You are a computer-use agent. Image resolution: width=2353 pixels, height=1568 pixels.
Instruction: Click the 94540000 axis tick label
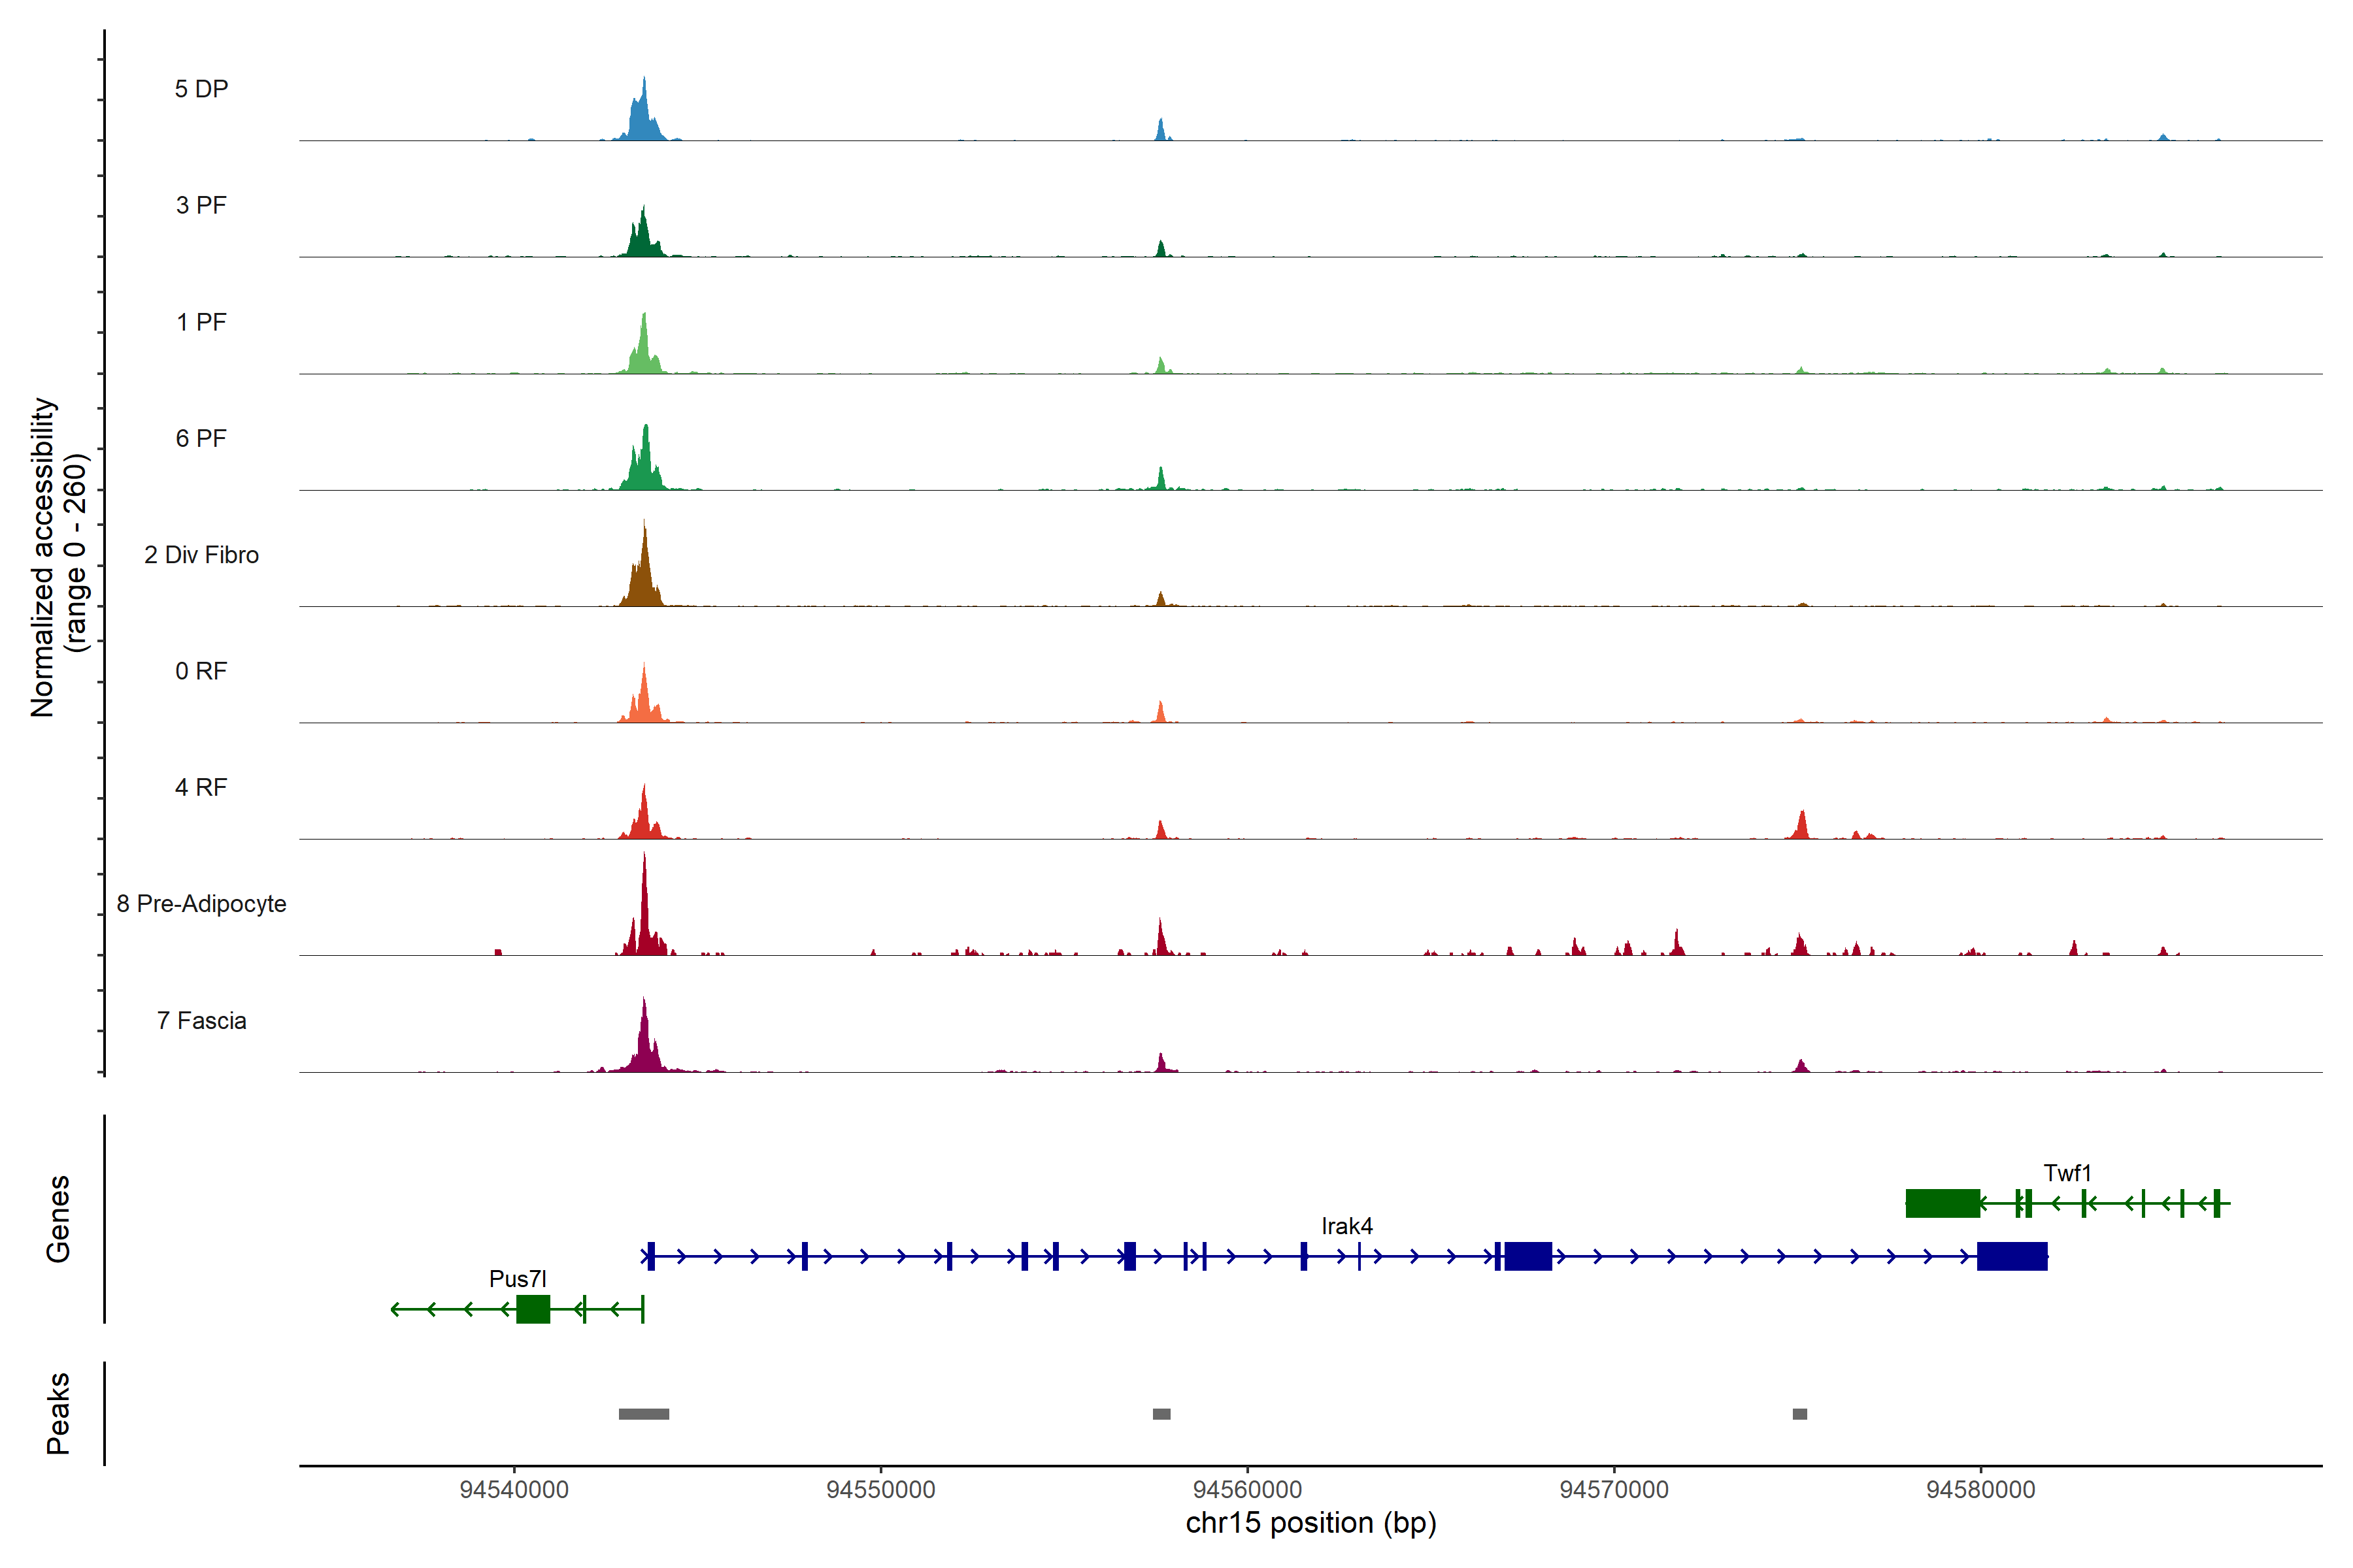tap(514, 1490)
